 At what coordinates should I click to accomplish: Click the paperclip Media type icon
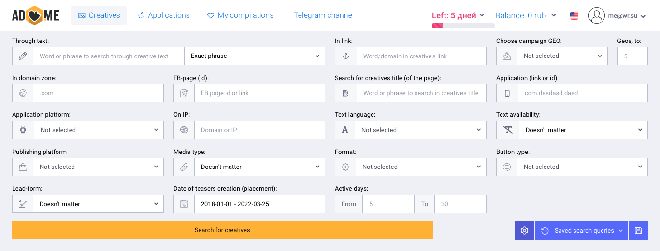(184, 167)
